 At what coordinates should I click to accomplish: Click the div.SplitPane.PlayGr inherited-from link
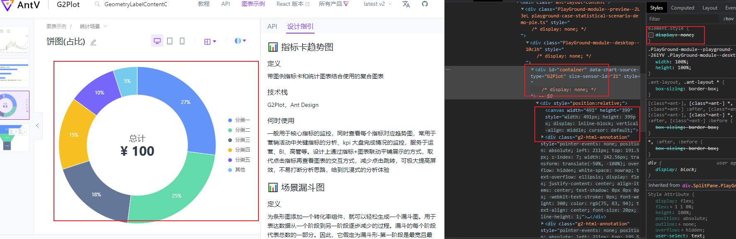[x=709, y=186]
